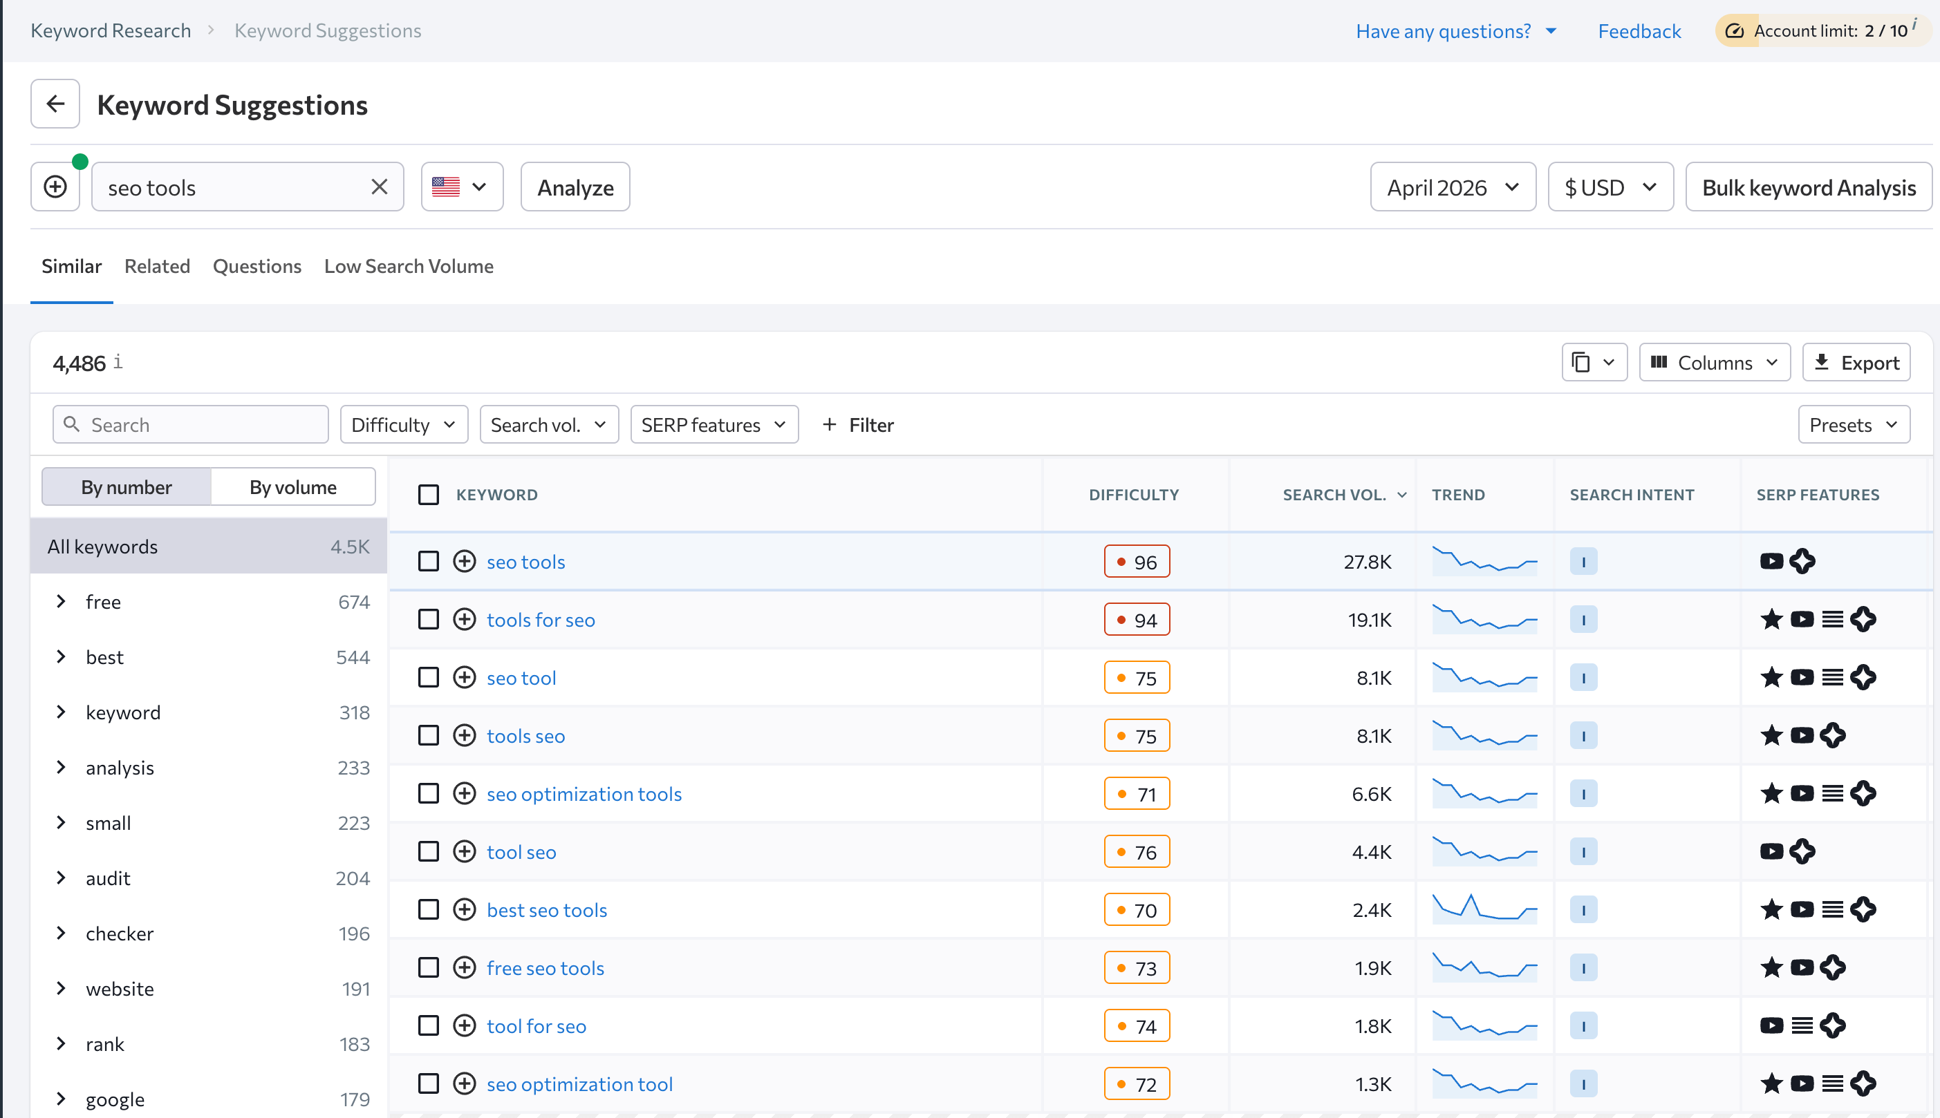Open the $ USD currency dropdown
Image resolution: width=1940 pixels, height=1118 pixels.
pyautogui.click(x=1610, y=187)
